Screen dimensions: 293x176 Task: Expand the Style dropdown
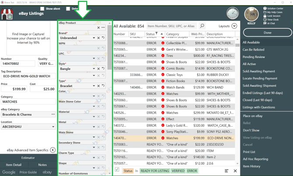[x=94, y=69]
